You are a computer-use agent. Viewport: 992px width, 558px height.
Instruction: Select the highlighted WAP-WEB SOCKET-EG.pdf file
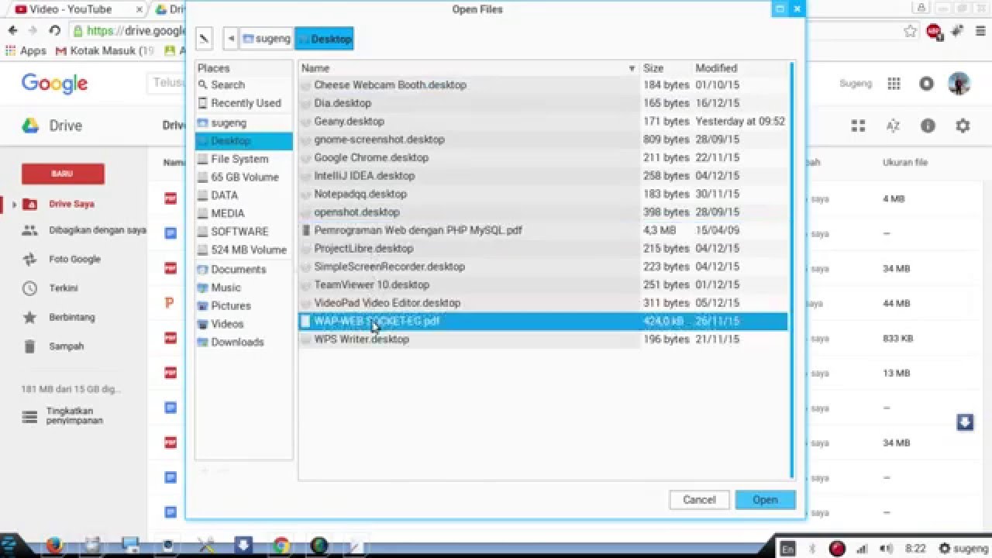point(542,321)
